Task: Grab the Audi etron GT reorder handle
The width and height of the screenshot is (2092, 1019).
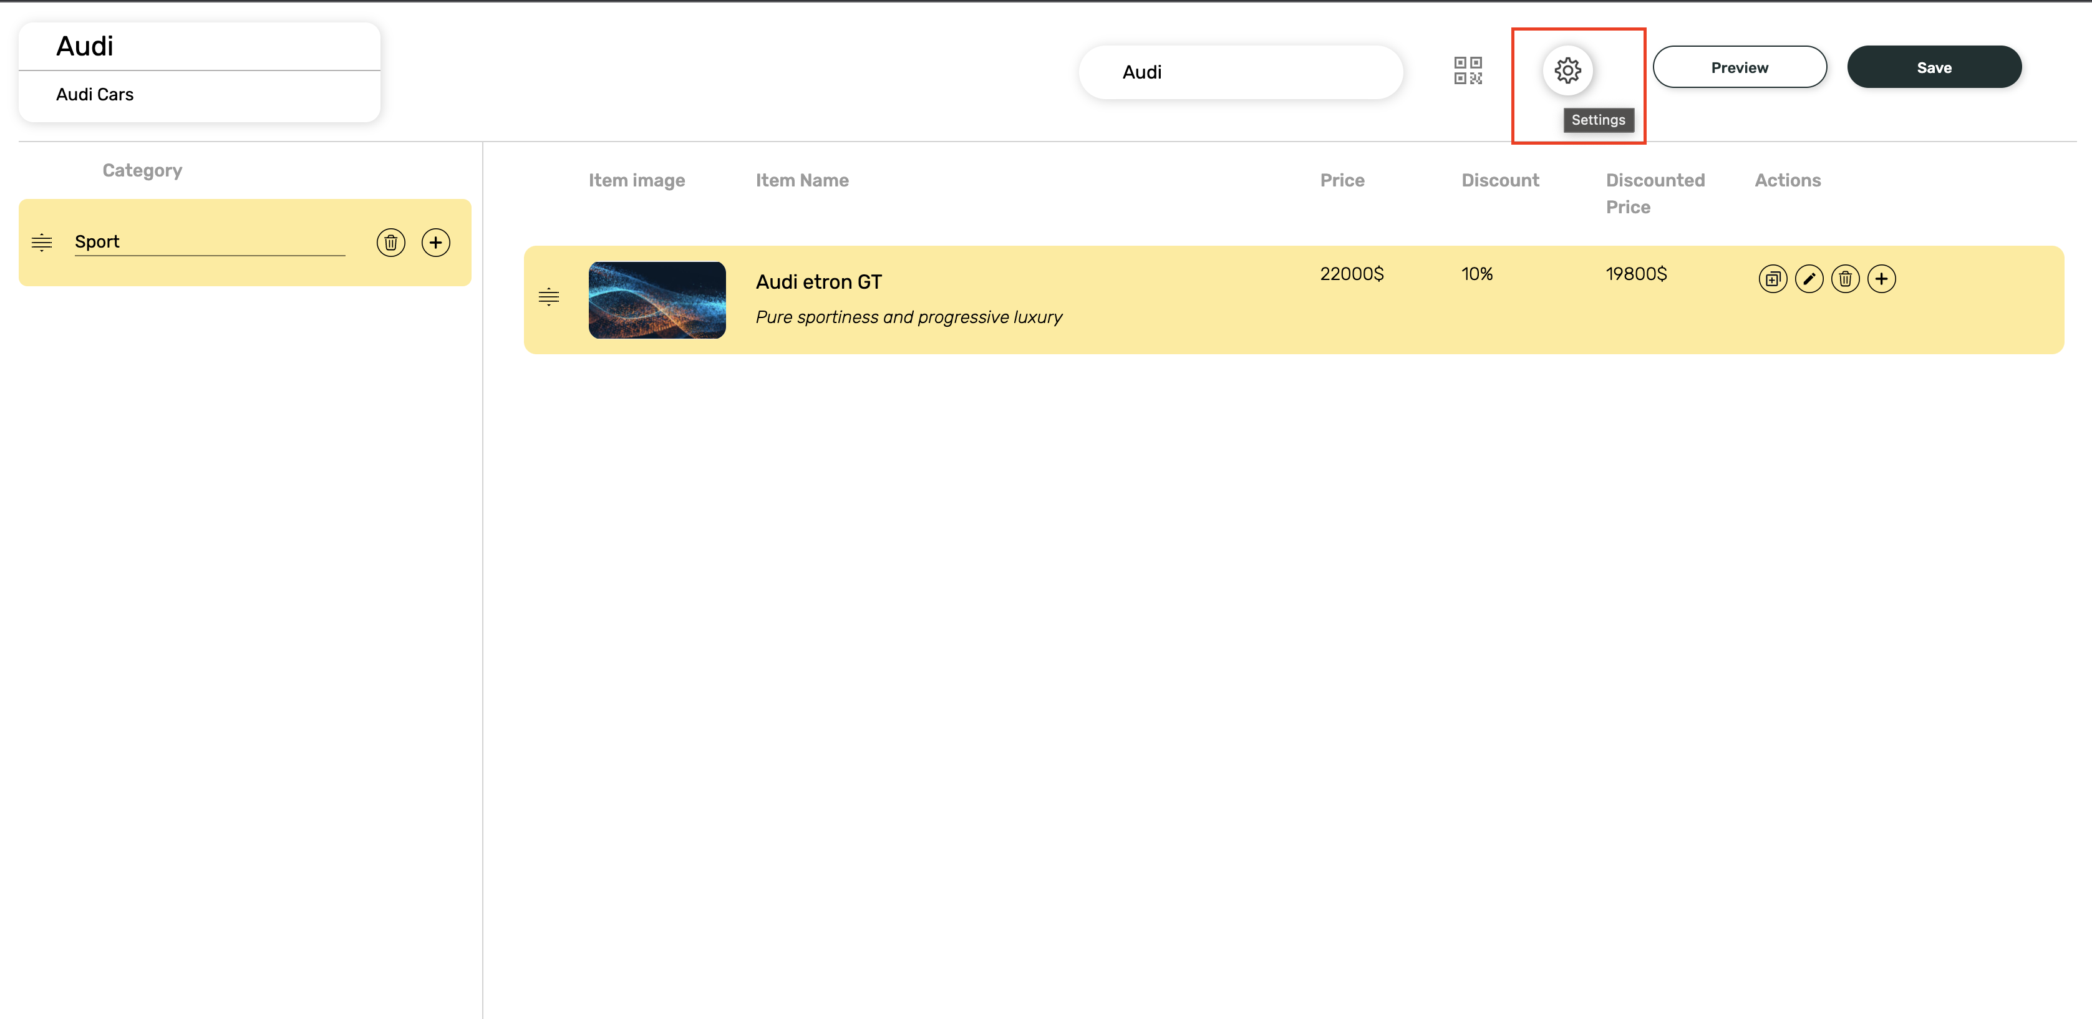Action: pos(549,297)
